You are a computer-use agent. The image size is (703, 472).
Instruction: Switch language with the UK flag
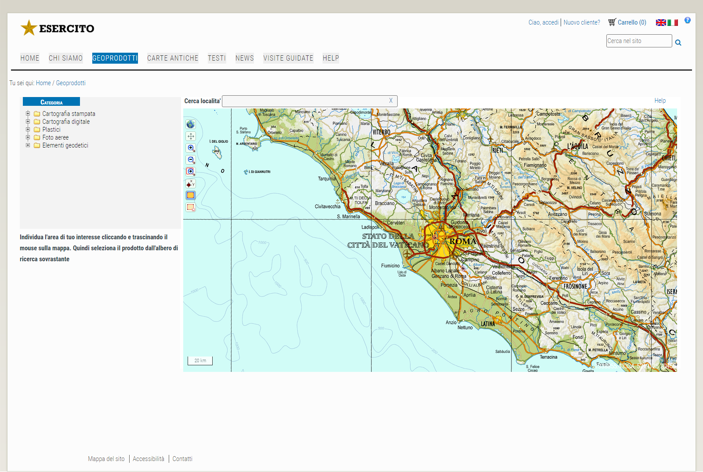[661, 23]
